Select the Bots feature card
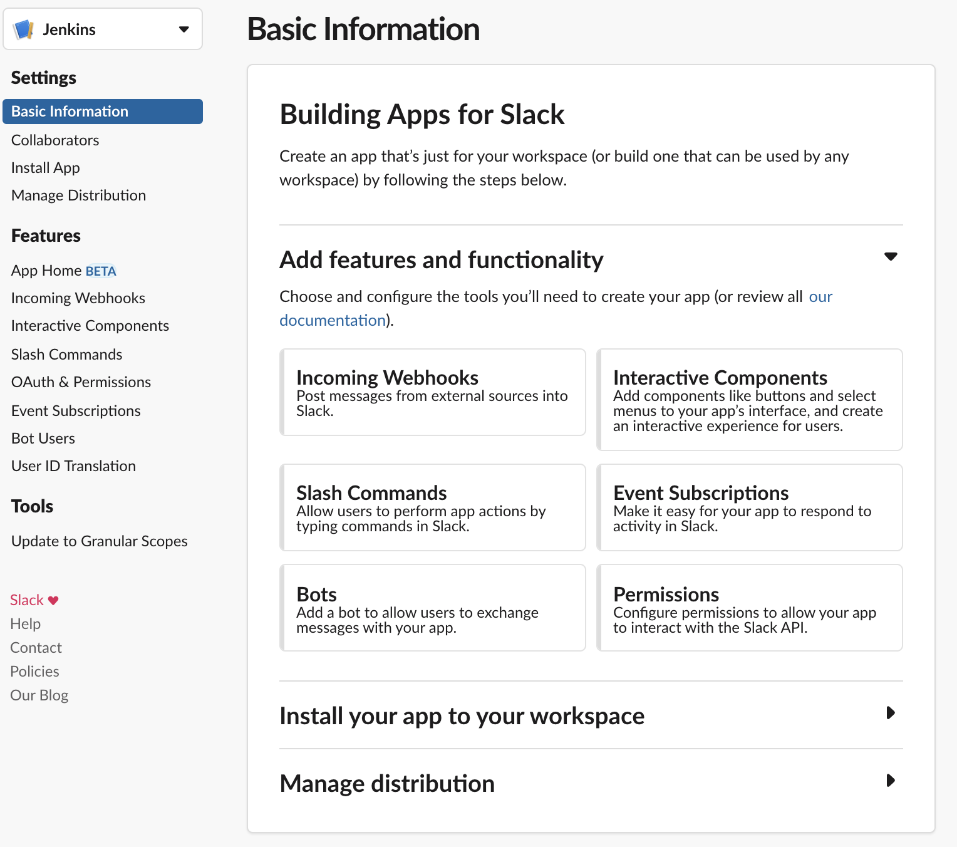Image resolution: width=957 pixels, height=847 pixels. coord(433,608)
